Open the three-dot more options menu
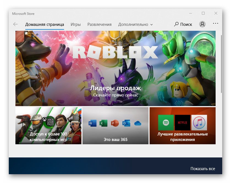 215,24
